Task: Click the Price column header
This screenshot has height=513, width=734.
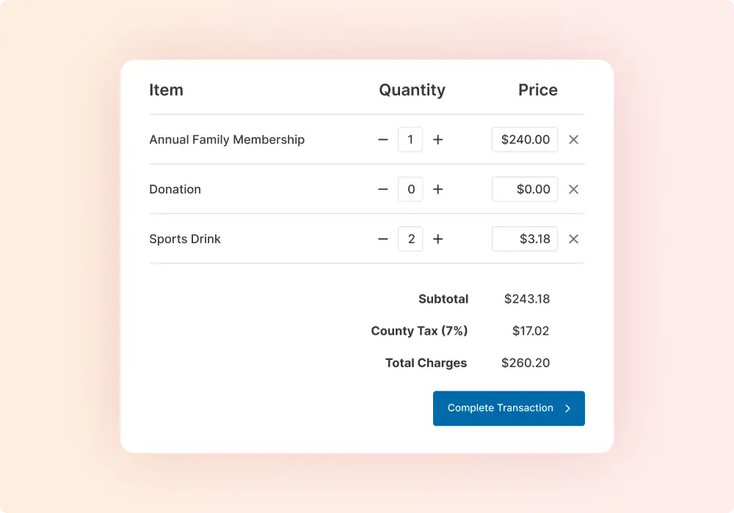Action: coord(538,90)
